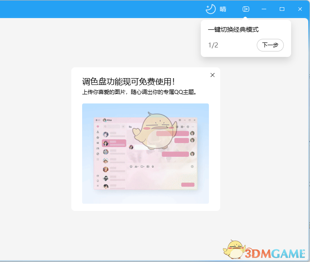The width and height of the screenshot is (310, 262).
Task: Click the 1/2 step indicator
Action: coord(213,45)
